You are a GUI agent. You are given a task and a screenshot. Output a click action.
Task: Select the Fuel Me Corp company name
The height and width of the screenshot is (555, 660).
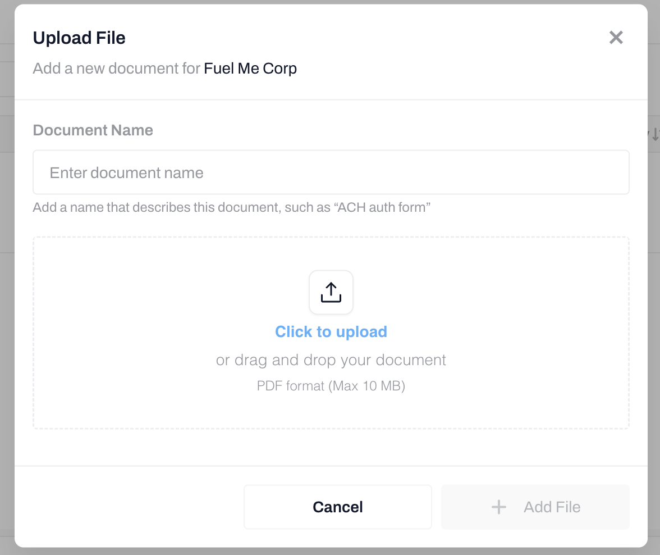[x=250, y=69]
